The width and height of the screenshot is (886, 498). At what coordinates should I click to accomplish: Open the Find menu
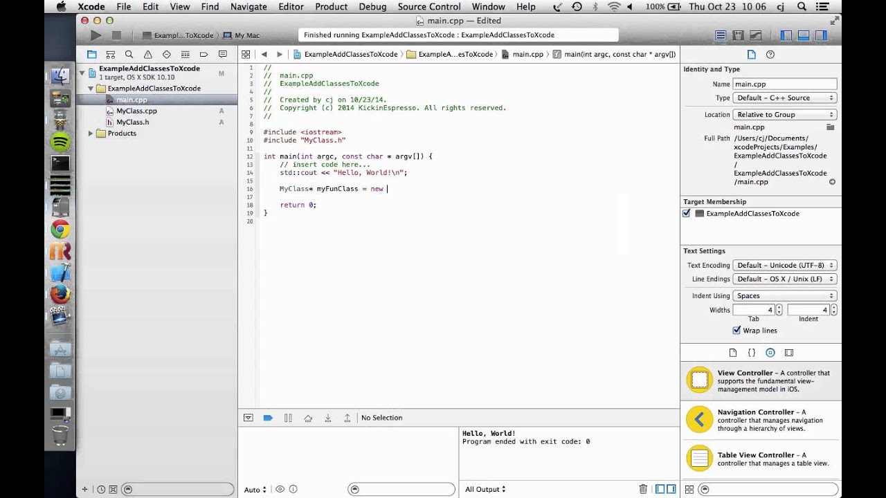click(210, 7)
